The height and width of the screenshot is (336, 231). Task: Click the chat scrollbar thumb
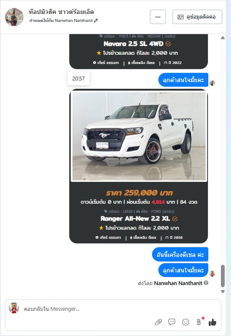[223, 276]
